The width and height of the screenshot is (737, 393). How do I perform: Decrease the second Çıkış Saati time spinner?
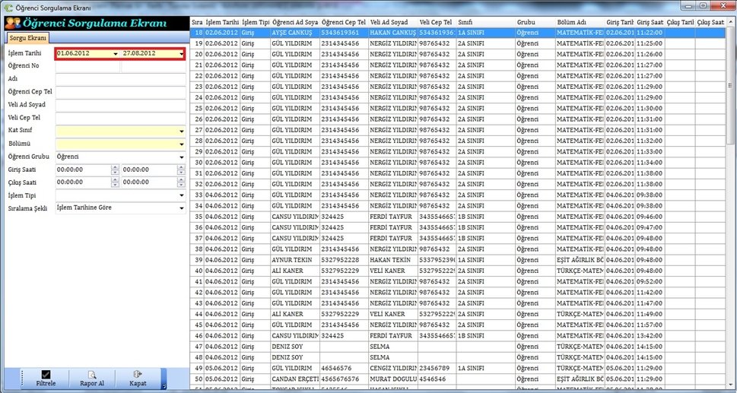click(181, 185)
